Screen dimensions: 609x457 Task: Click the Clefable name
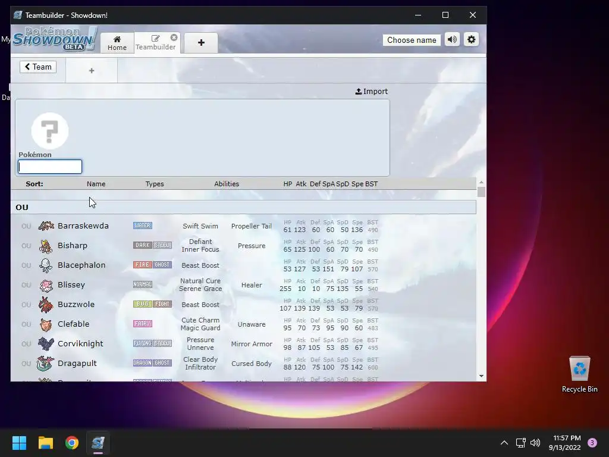[73, 324]
